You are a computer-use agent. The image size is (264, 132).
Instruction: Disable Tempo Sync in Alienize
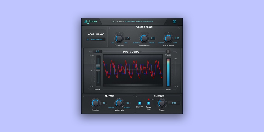pyautogui.click(x=148, y=103)
